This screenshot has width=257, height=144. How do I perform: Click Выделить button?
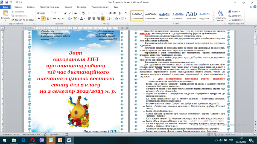236,20
